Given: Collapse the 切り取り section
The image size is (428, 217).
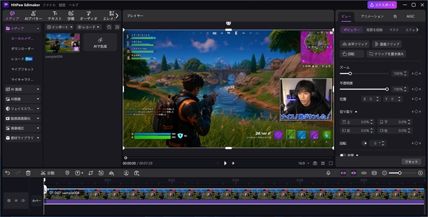Looking at the screenshot, I should (x=356, y=112).
